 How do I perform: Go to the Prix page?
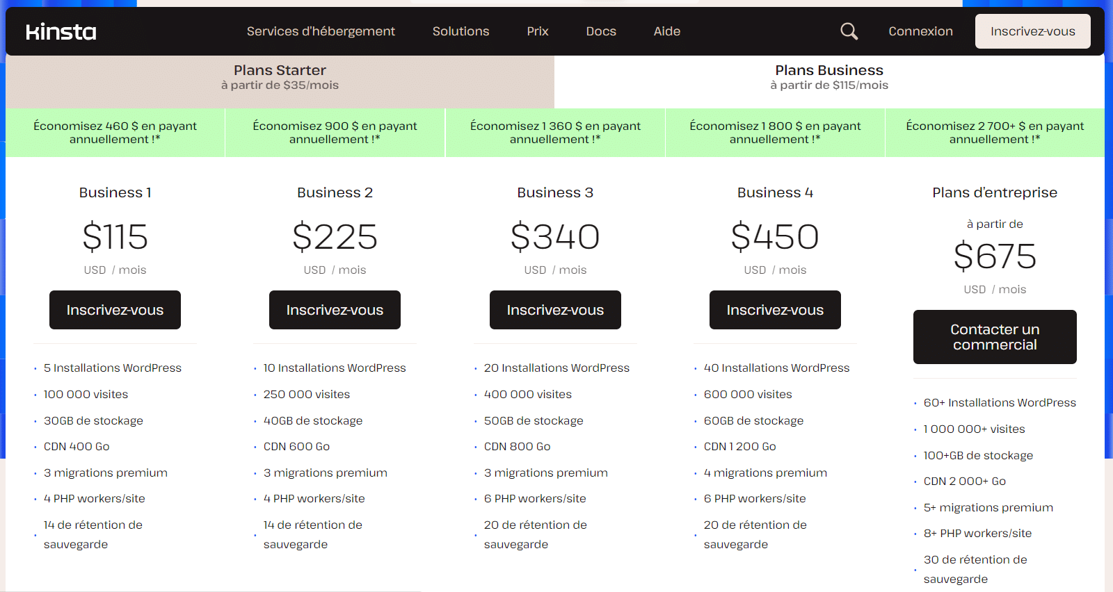tap(538, 31)
